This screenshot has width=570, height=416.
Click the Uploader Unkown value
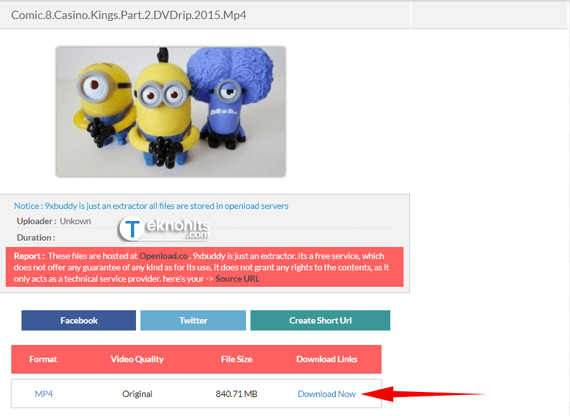pos(75,221)
